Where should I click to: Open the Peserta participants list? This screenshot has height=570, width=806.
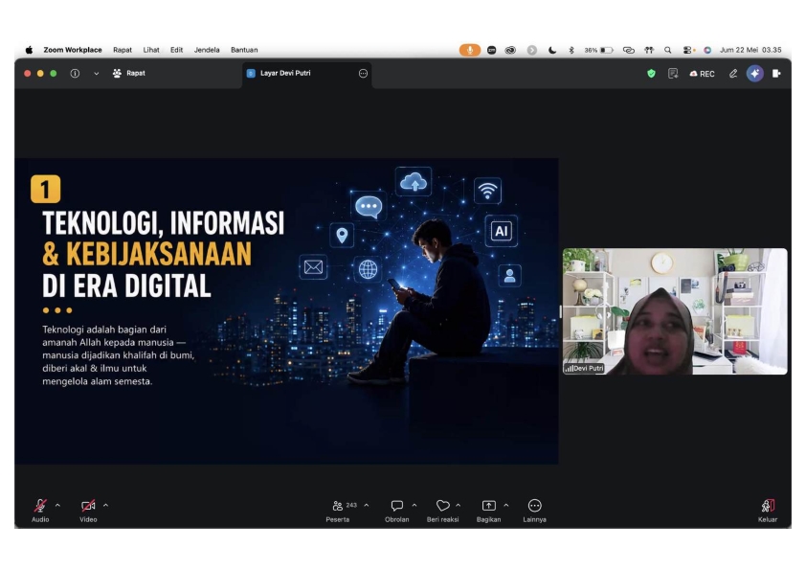click(x=338, y=511)
